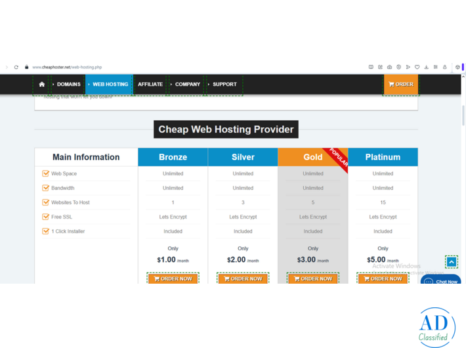Open the shield privacy protection icon
Viewport: 466px width, 348px height.
click(398, 67)
